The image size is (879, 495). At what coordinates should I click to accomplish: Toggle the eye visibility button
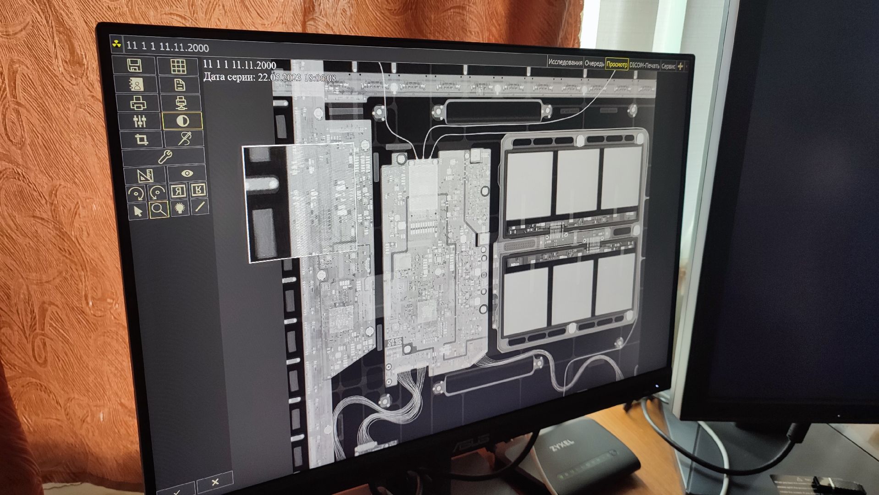(x=187, y=173)
